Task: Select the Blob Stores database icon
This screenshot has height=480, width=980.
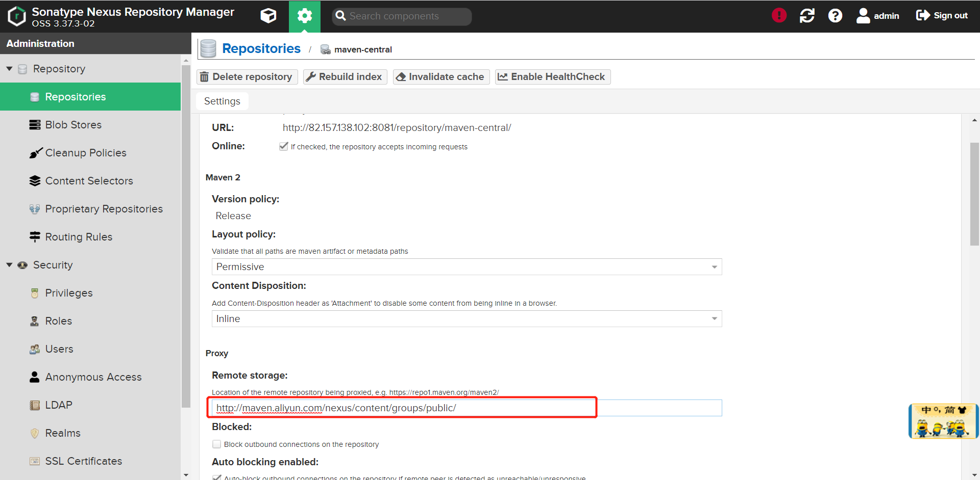Action: pos(34,124)
